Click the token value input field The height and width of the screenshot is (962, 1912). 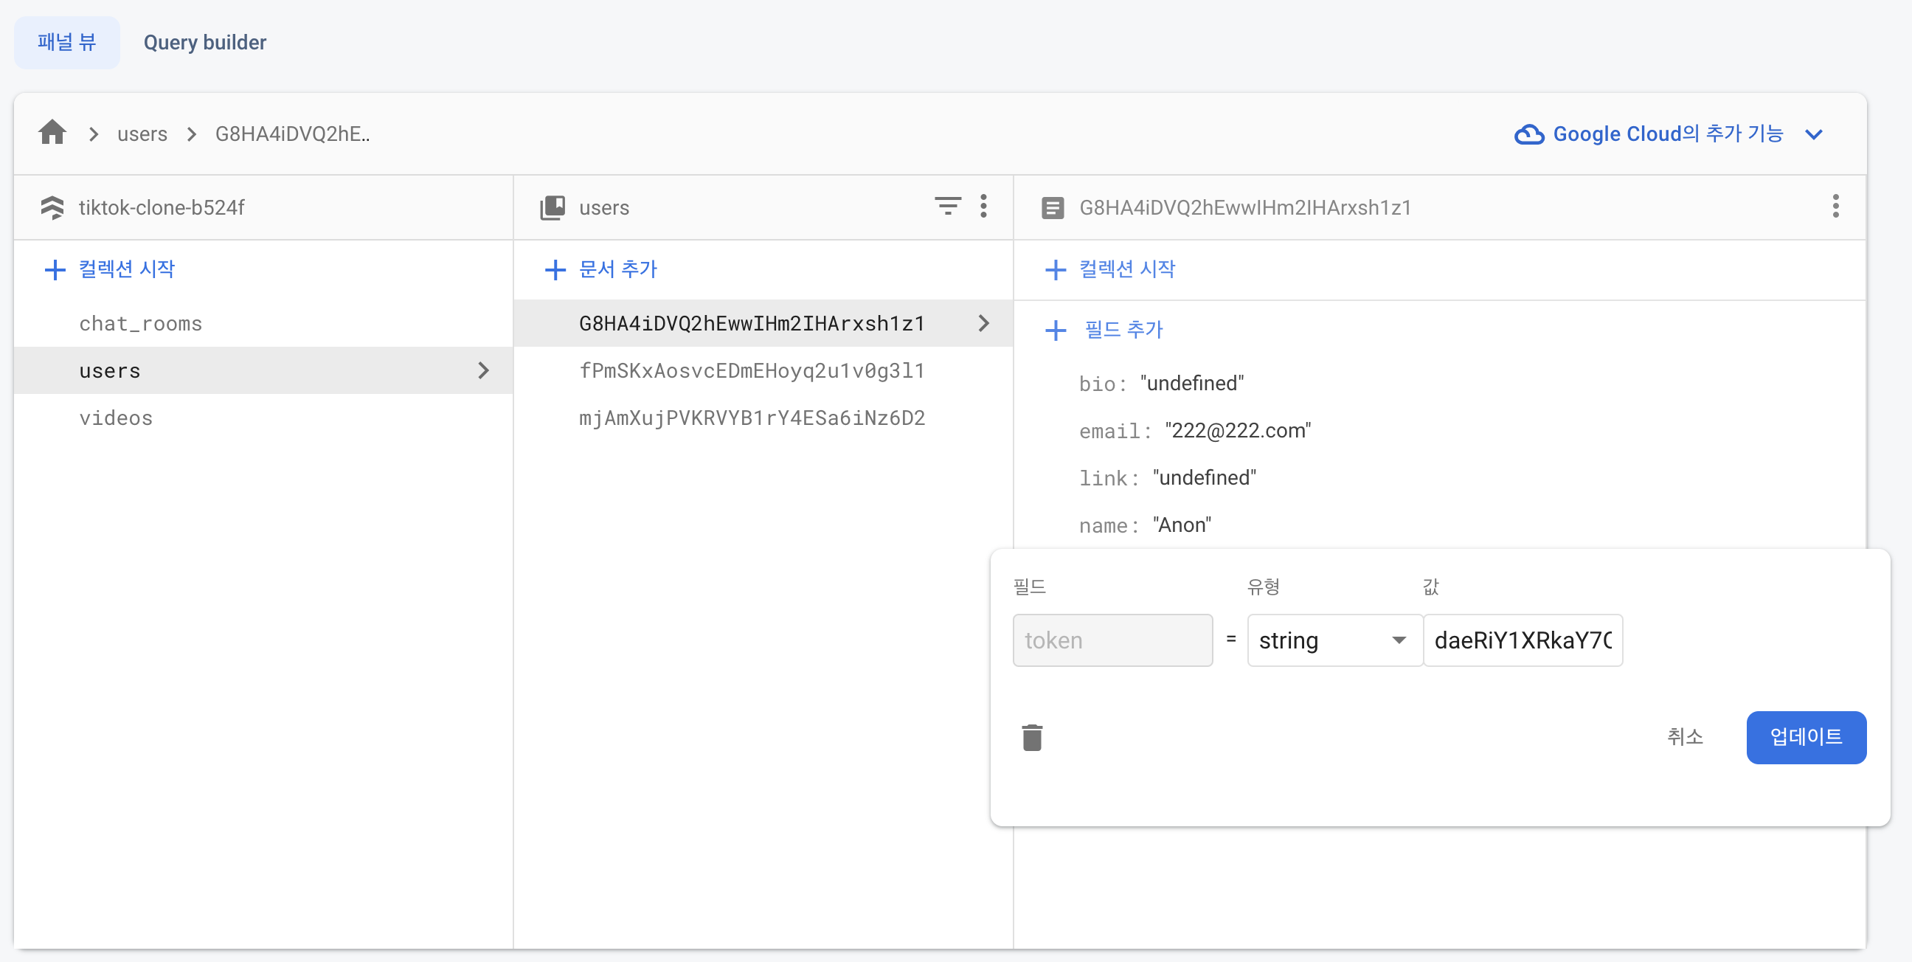coord(1523,640)
